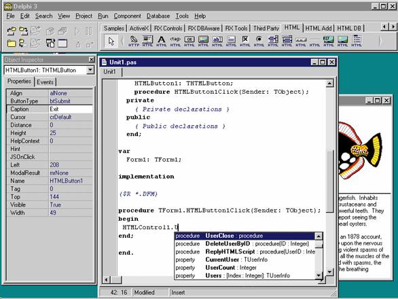Click the Open Project speedbar icon
Screen dimensions: 398x299
pos(12,31)
